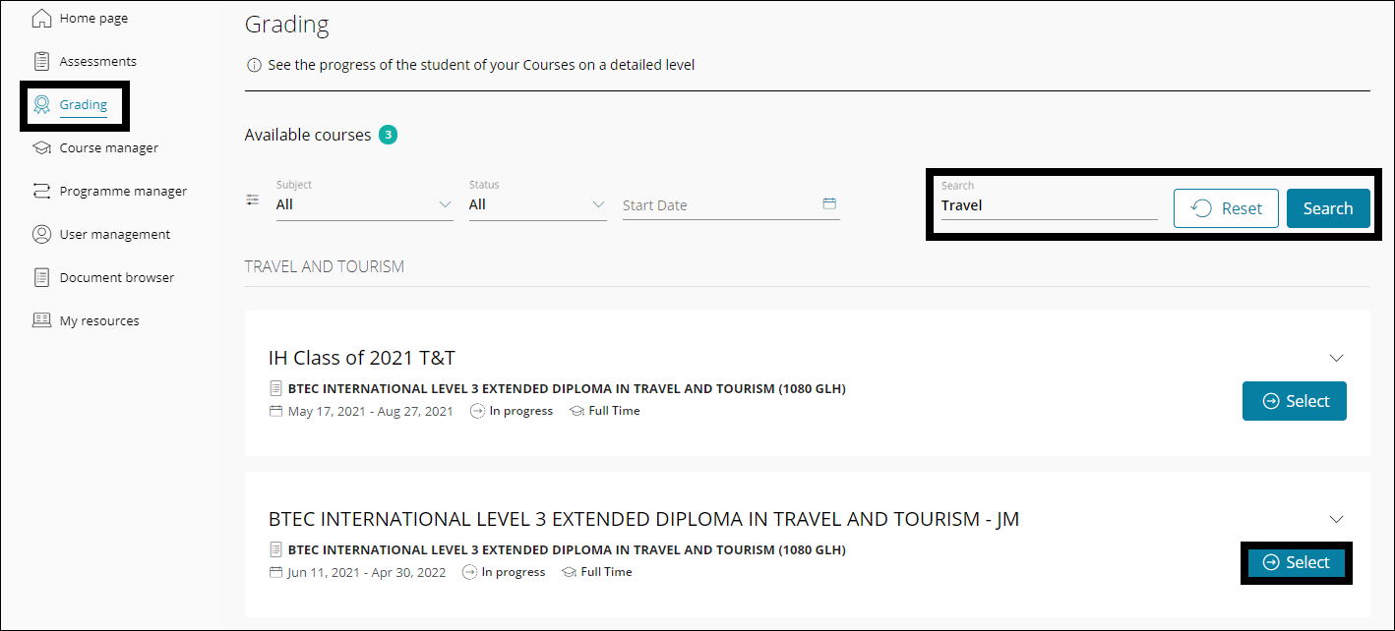Open the Subject dropdown
Screen dimensions: 1395x631
click(x=364, y=204)
